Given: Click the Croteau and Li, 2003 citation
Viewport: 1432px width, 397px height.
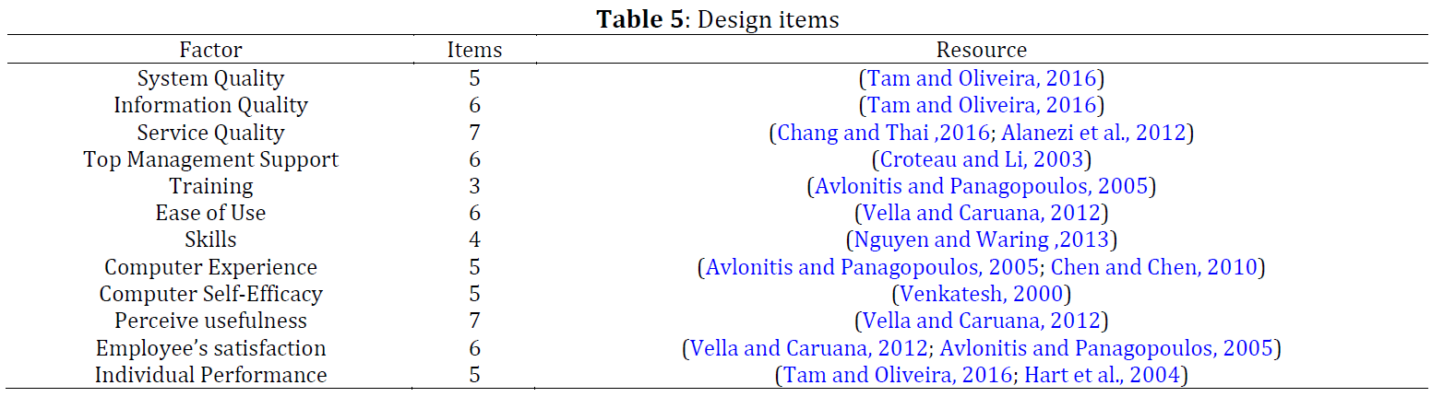Looking at the screenshot, I should click(x=982, y=159).
